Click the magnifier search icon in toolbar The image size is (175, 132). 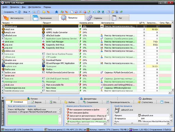[x=34, y=12]
